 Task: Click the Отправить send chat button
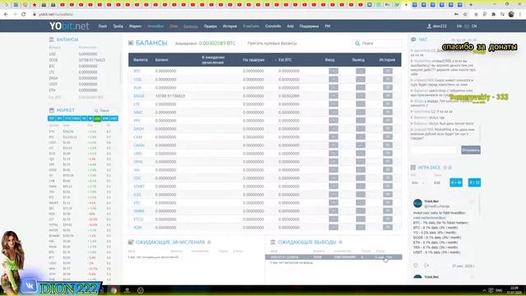click(x=471, y=150)
